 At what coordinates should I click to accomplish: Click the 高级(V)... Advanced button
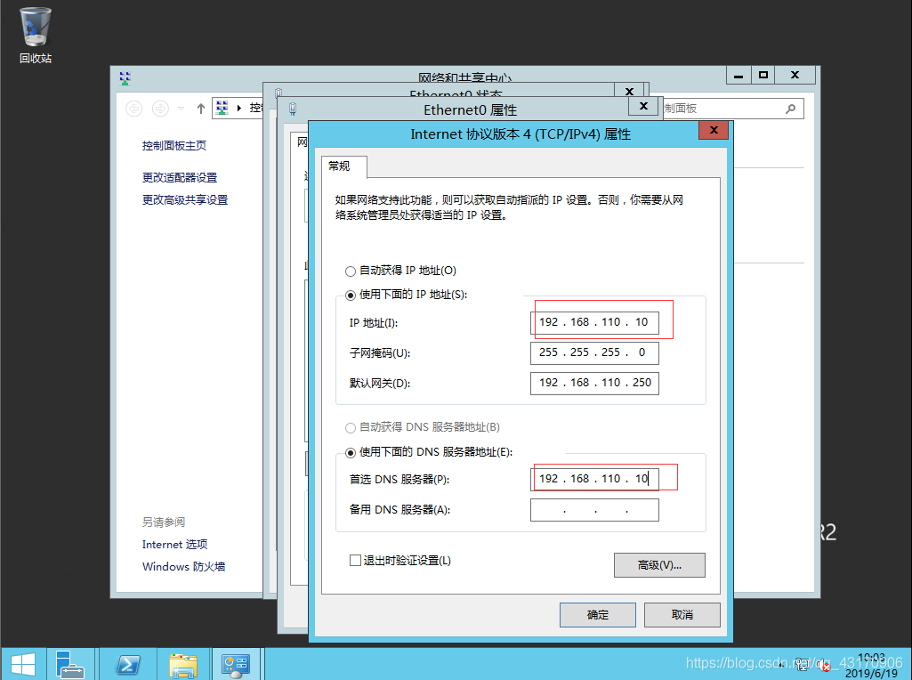(x=659, y=565)
